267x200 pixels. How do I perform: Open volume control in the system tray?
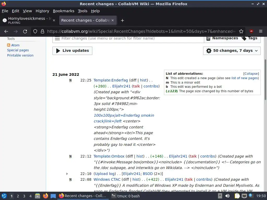(227, 196)
